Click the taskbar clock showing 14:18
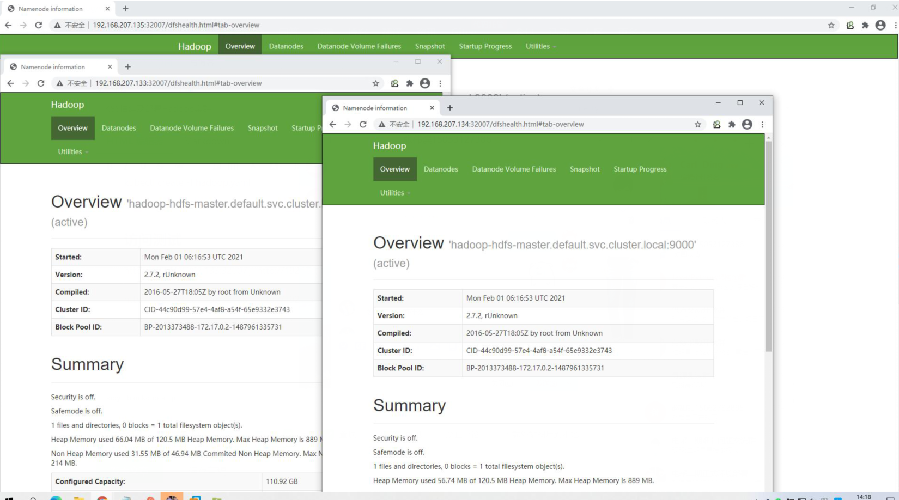 point(864,497)
